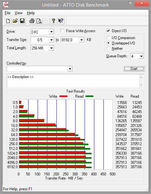Screen dimensions: 151x194
Task: Click into the Description text box
Action: point(73,81)
